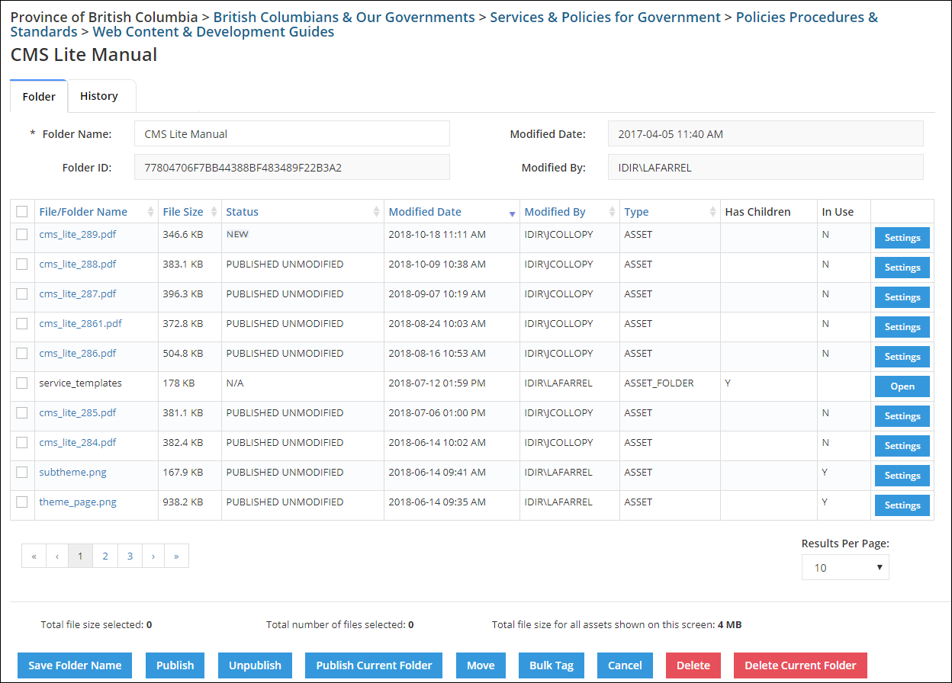952x683 pixels.
Task: Click the Type column sort arrows
Action: point(713,212)
